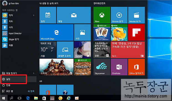Open the dragon game tile with XBOX banner
This screenshot has width=172, height=101.
click(119, 32)
